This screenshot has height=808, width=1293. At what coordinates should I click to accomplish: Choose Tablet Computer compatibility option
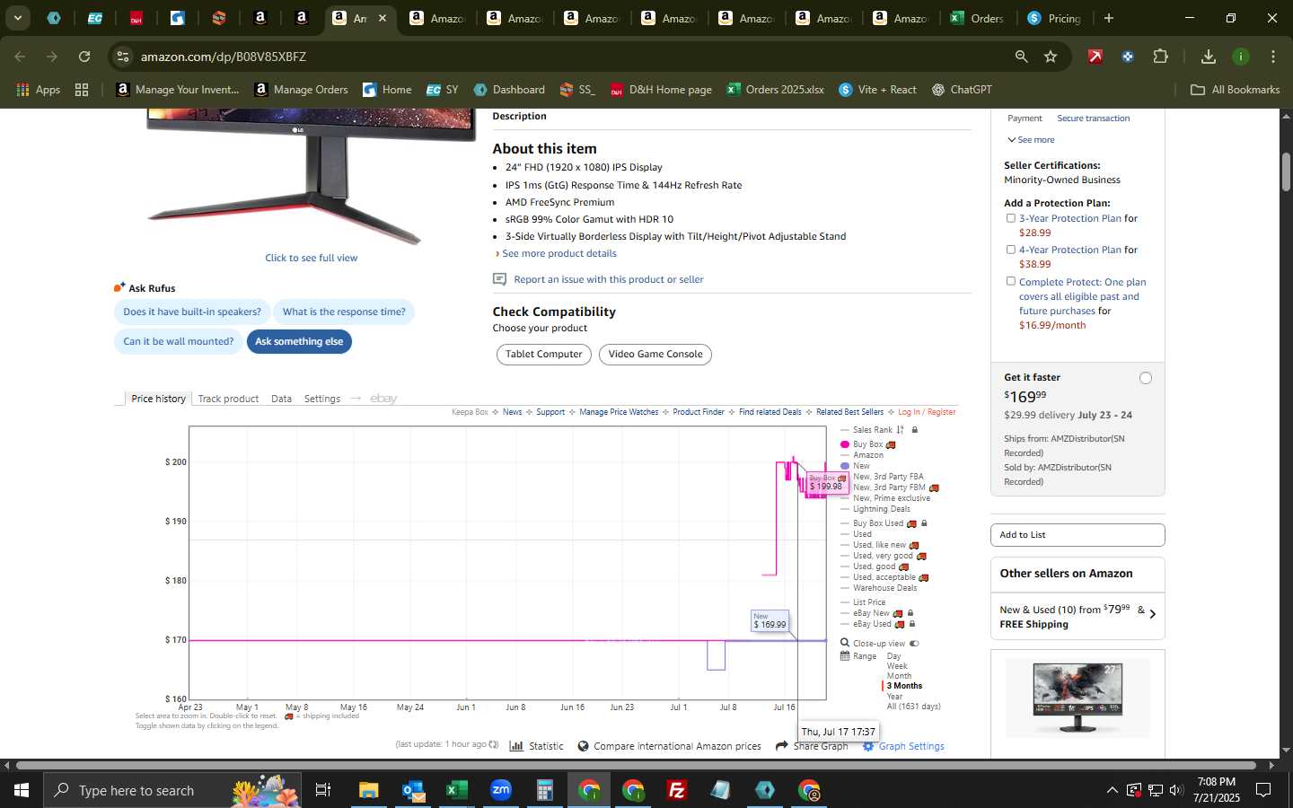click(x=543, y=355)
